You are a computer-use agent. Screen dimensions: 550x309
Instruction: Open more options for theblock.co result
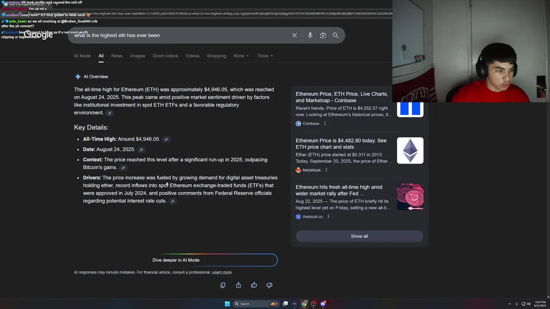pyautogui.click(x=328, y=217)
